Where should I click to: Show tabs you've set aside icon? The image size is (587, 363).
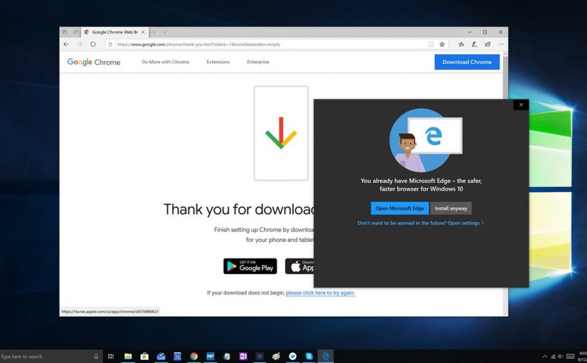[65, 32]
